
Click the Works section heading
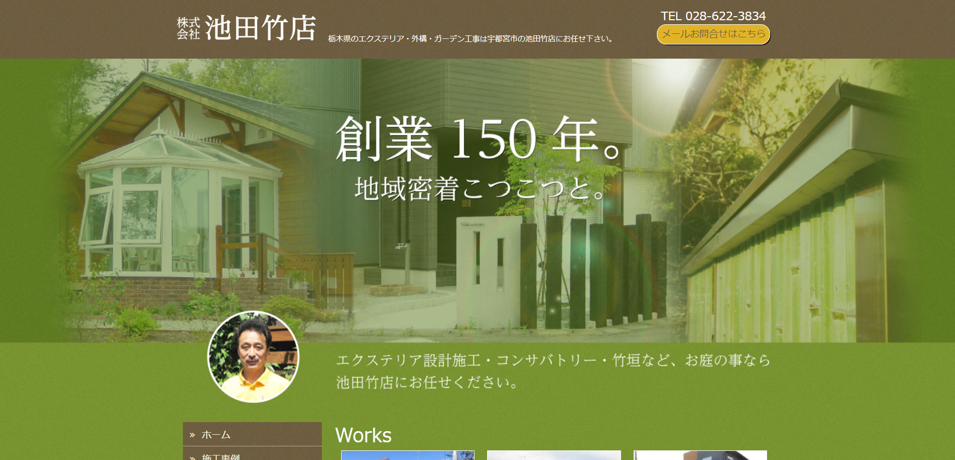click(363, 435)
